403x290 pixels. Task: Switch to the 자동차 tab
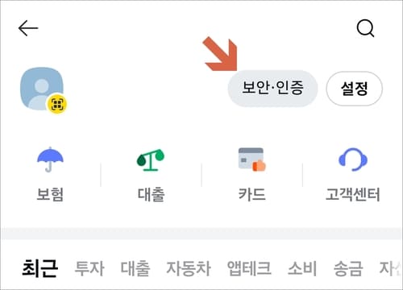pos(189,268)
